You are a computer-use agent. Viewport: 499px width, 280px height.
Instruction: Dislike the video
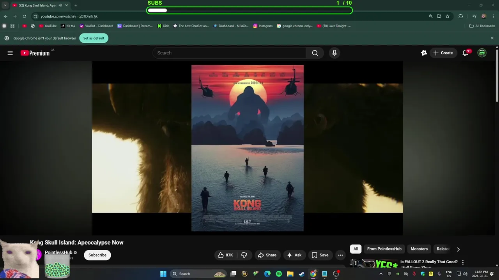(x=244, y=255)
